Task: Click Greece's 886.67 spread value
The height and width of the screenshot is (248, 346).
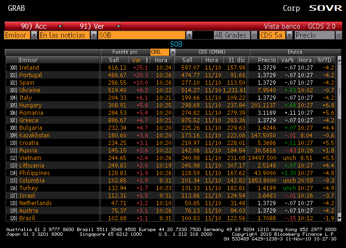Action: click(117, 120)
